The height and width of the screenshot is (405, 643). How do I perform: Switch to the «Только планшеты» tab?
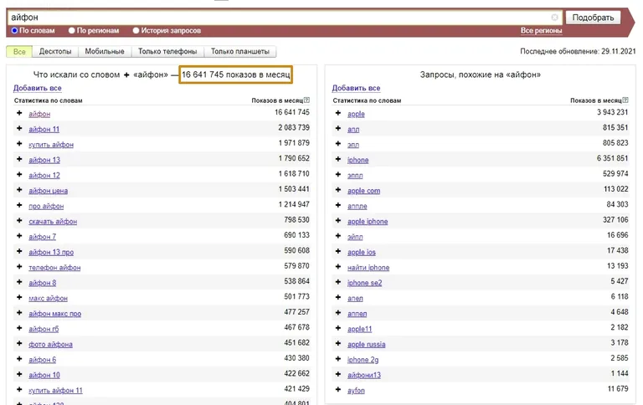[240, 52]
